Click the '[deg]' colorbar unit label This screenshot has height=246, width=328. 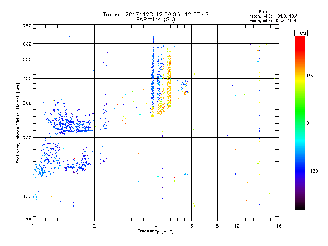(301, 33)
